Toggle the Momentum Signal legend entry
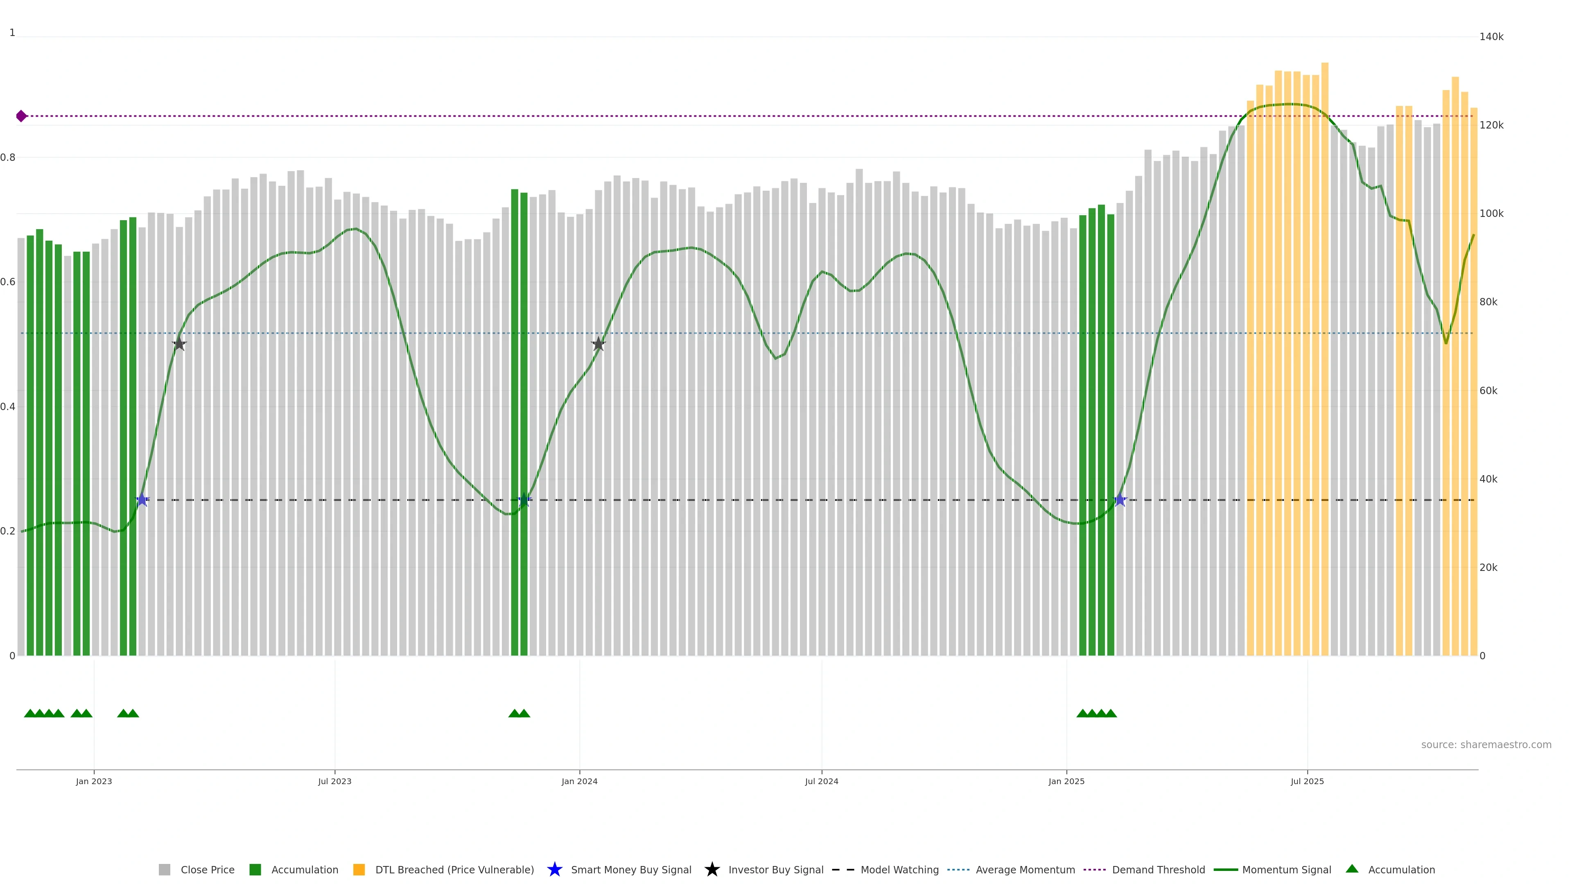Viewport: 1572px width, 884px height. (x=1286, y=870)
